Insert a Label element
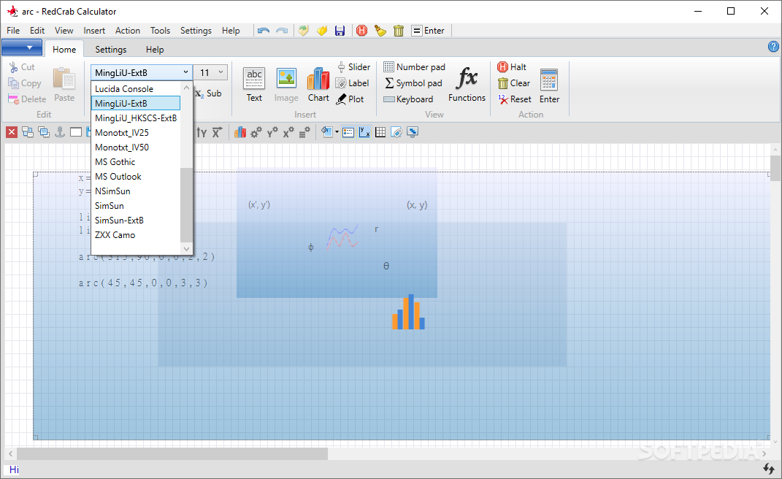The image size is (782, 479). click(x=353, y=83)
